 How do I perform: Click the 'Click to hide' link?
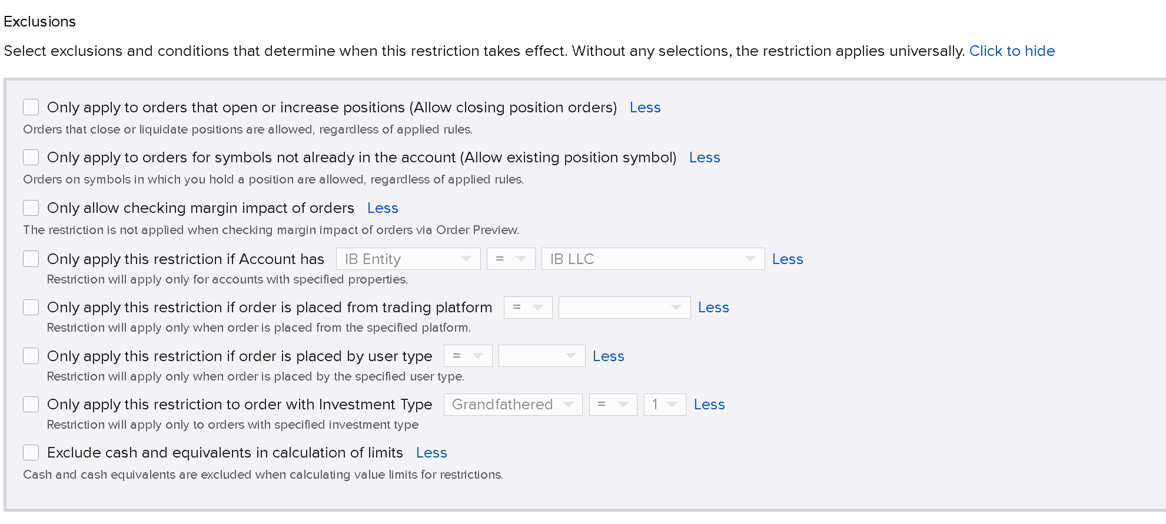(1012, 51)
